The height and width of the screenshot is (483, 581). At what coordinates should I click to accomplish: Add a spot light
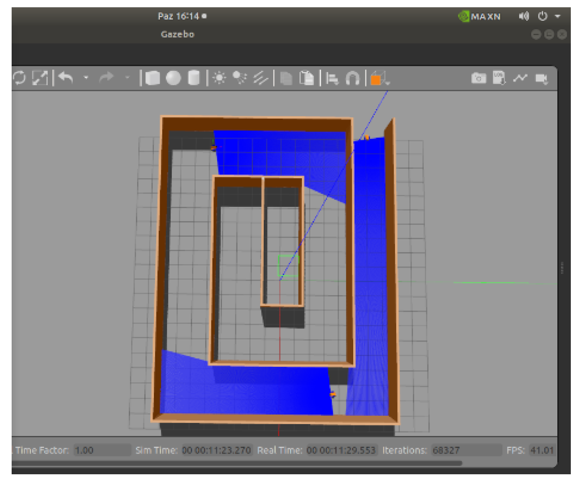(239, 78)
